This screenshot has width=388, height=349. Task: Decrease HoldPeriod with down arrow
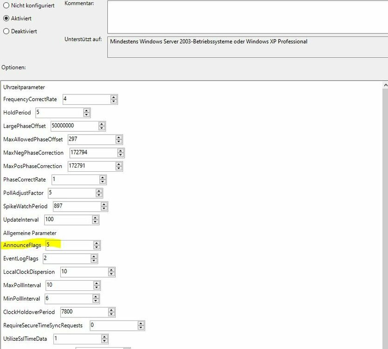pyautogui.click(x=86, y=115)
